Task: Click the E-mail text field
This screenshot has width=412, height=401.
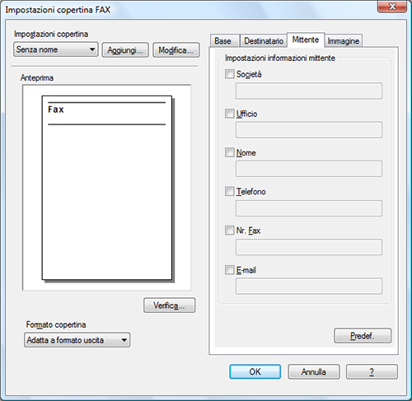Action: tap(309, 286)
